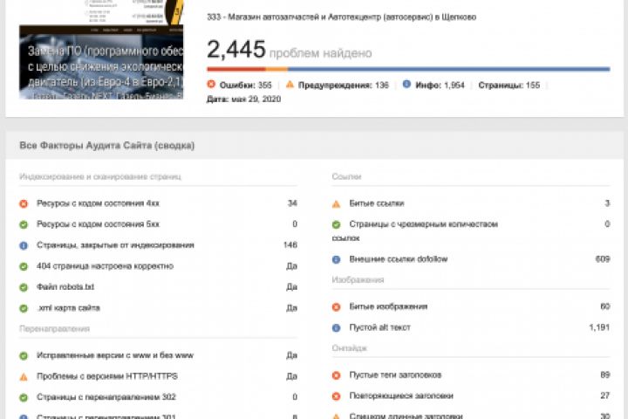Click green check for Ресурсы с кодом состояния 5xx
628x419 pixels.
24,224
